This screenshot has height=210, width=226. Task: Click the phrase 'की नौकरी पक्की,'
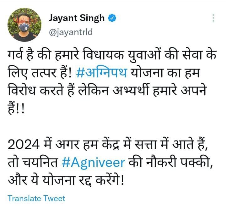pos(171,163)
